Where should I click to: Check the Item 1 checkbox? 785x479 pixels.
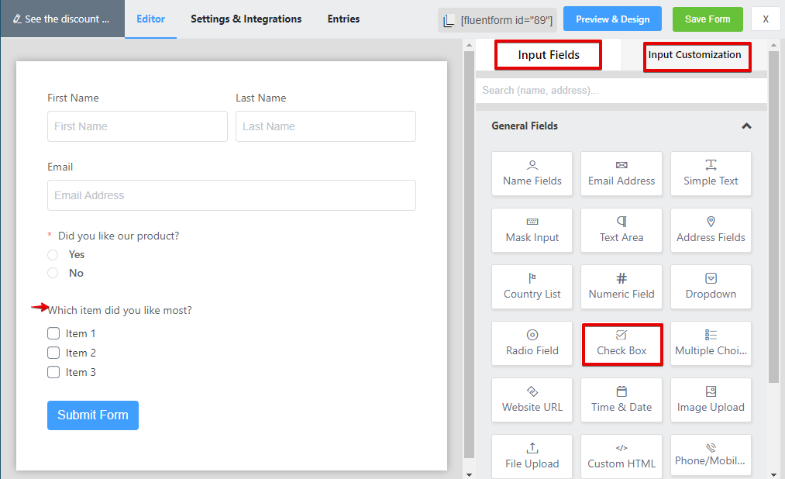53,333
